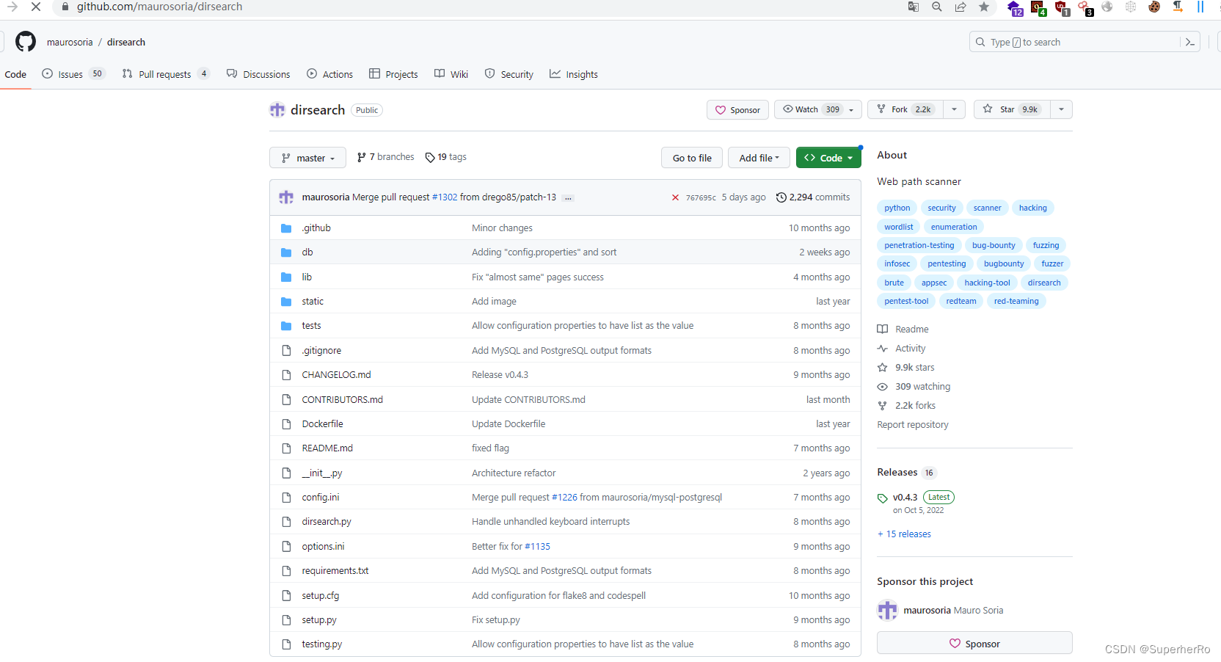Screen dimensions: 1221x662
Task: Open the command palette icon in search box
Action: (1189, 42)
